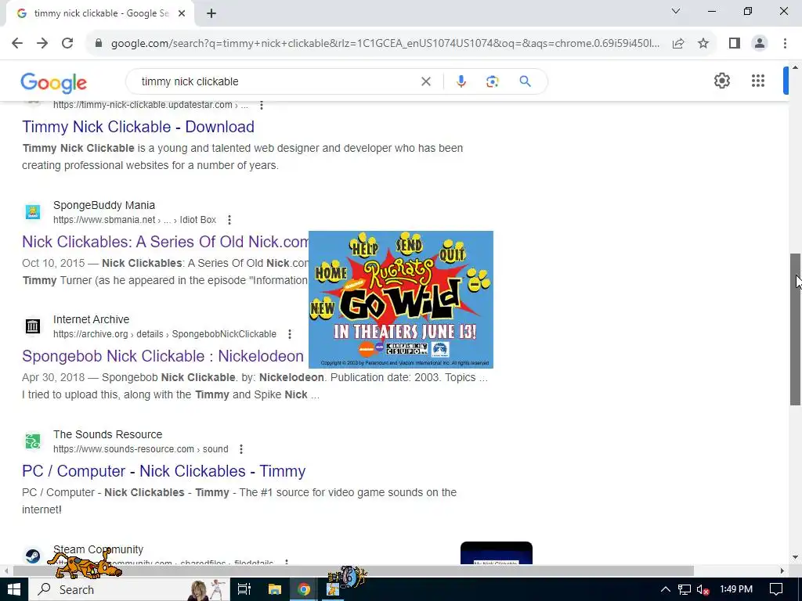View site info padlock icon
The height and width of the screenshot is (601, 802).
pyautogui.click(x=99, y=44)
